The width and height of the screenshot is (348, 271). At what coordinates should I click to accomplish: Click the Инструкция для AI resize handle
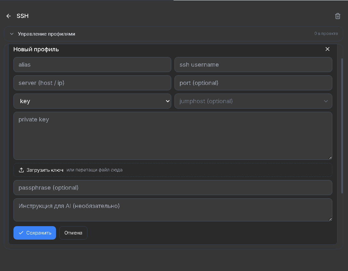[330, 219]
